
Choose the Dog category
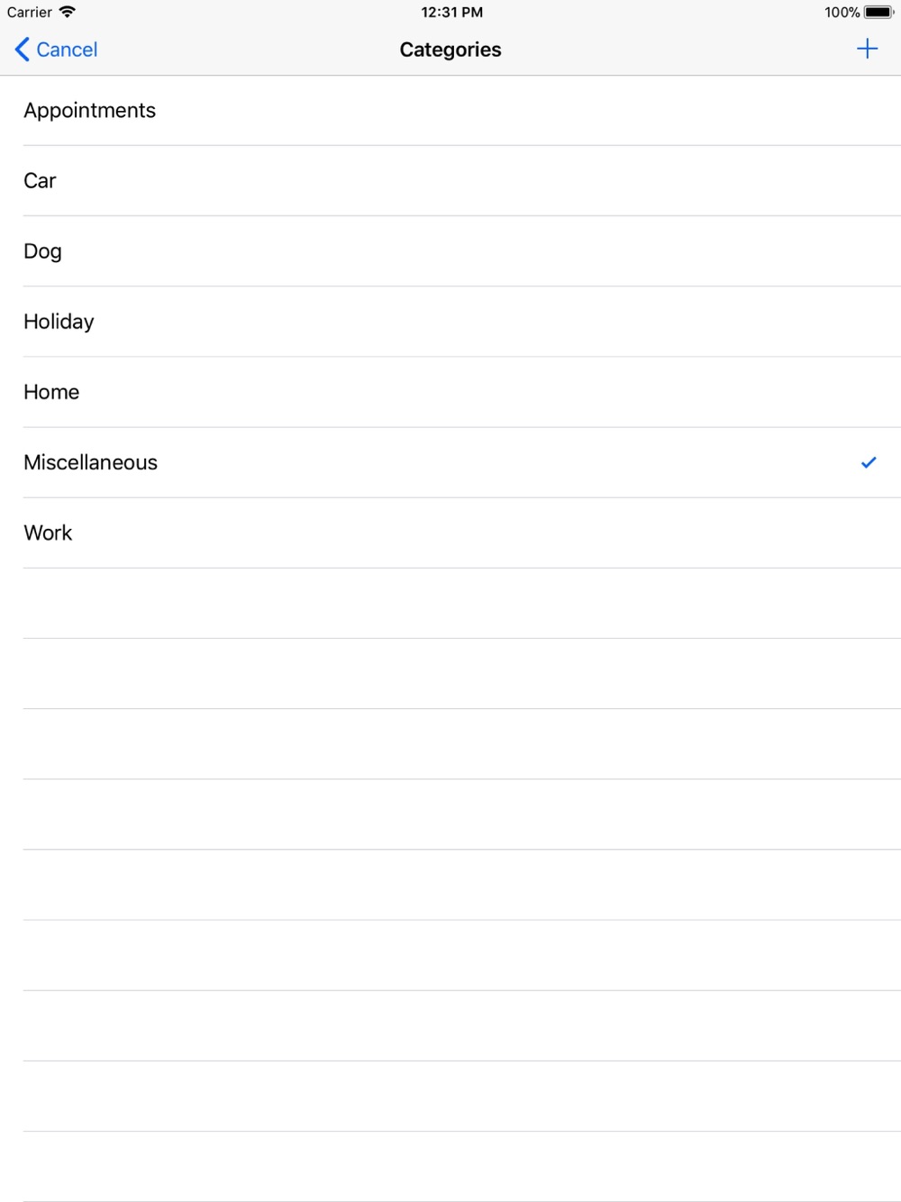450,250
